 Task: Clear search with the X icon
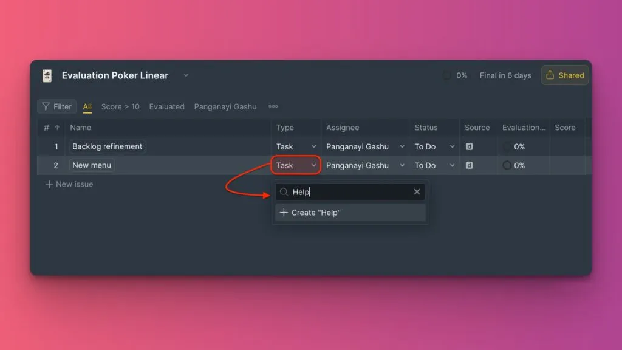pos(417,192)
